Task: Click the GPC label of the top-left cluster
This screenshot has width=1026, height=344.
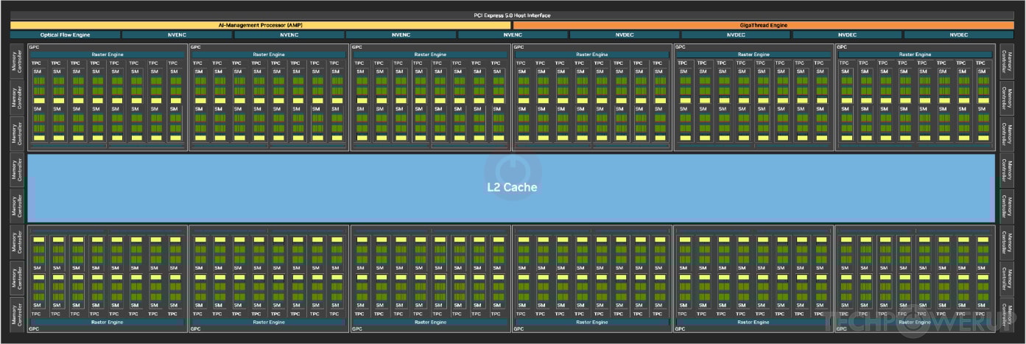Action: tap(33, 47)
